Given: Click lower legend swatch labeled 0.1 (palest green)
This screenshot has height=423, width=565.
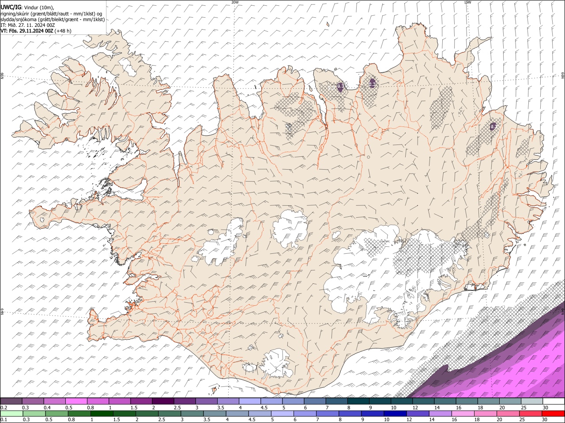Looking at the screenshot, I should coord(11,413).
